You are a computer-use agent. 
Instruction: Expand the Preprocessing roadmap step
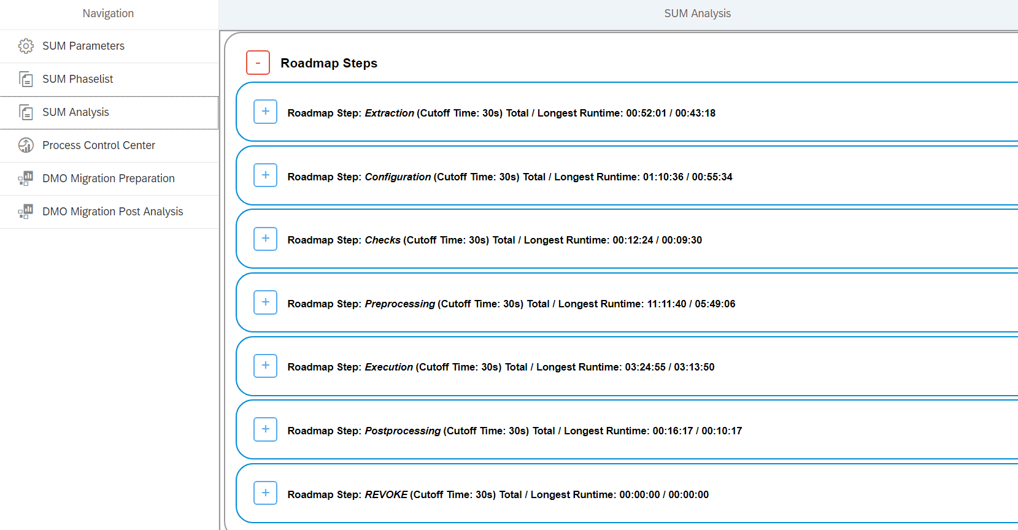pyautogui.click(x=266, y=302)
